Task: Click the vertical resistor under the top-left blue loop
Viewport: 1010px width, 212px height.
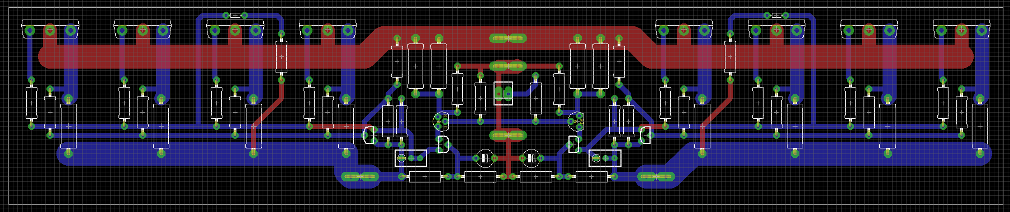Action: click(281, 57)
